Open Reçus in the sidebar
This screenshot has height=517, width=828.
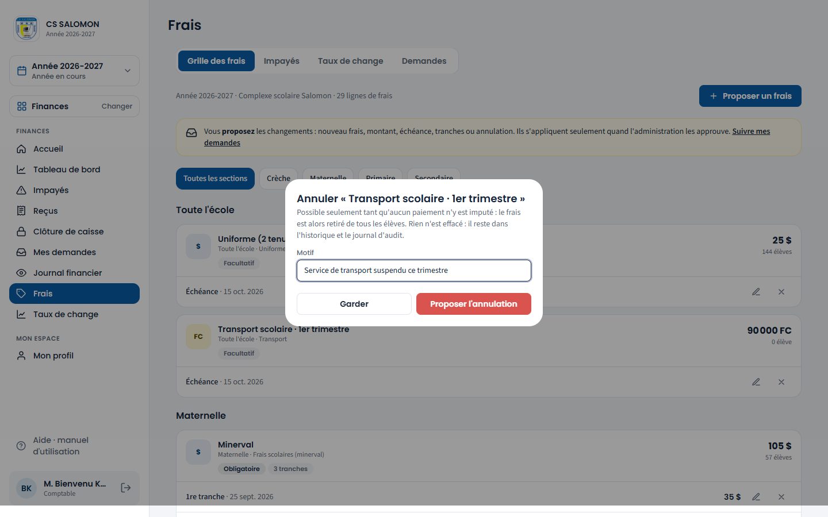tap(74, 211)
